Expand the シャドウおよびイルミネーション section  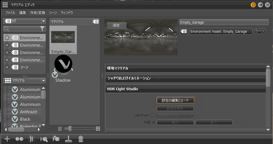tap(186, 79)
